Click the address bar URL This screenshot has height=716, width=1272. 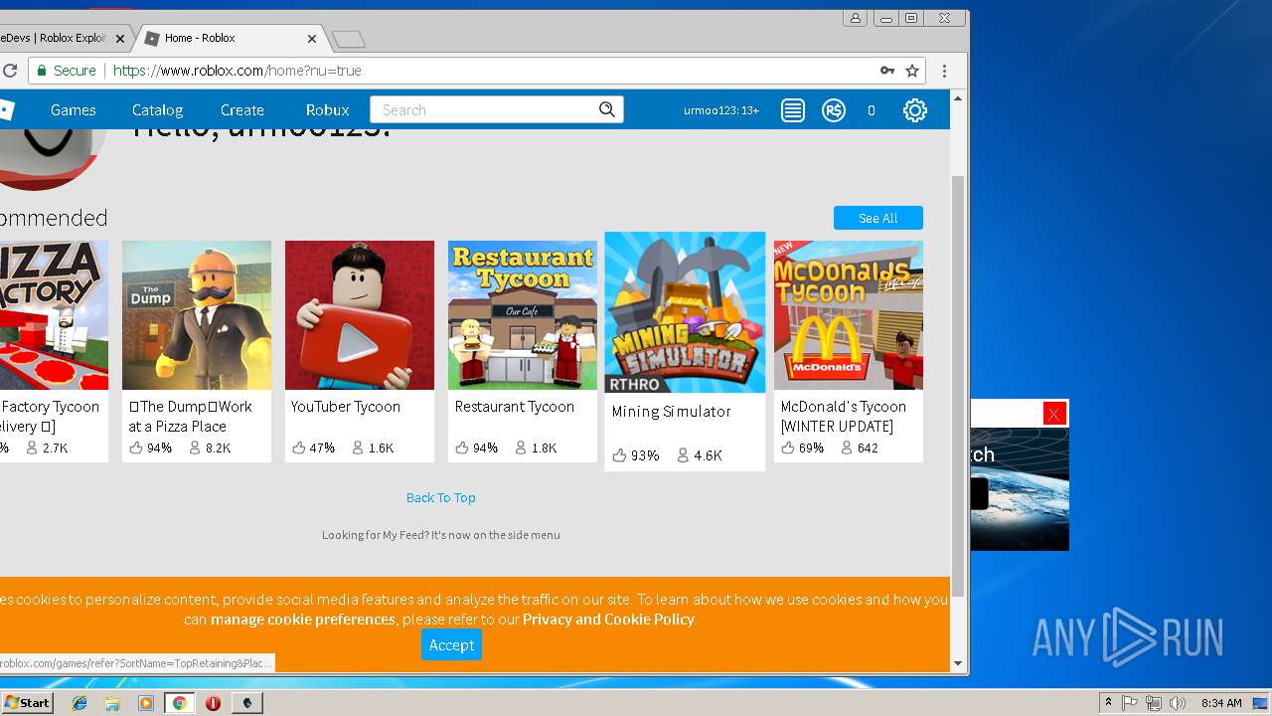237,71
